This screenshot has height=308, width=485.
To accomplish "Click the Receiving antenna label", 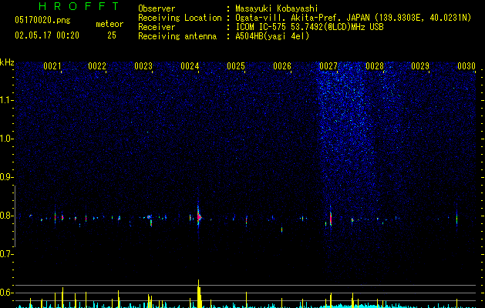I will [177, 36].
